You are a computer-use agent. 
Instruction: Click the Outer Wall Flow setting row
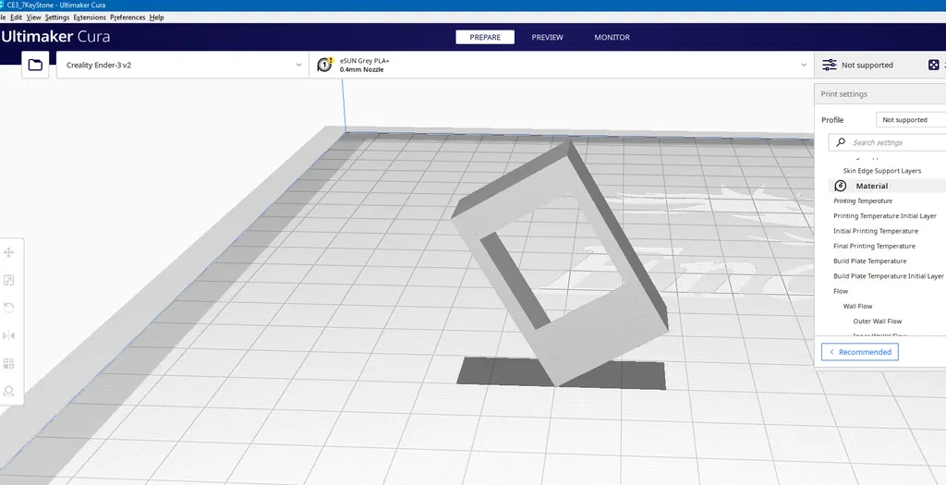pos(878,321)
